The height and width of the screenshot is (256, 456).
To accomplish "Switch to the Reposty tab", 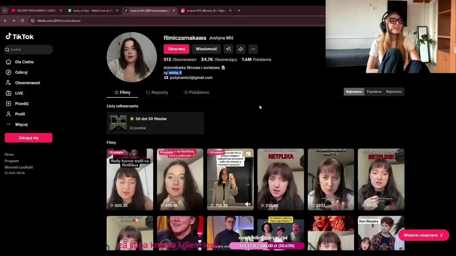I will pyautogui.click(x=157, y=92).
